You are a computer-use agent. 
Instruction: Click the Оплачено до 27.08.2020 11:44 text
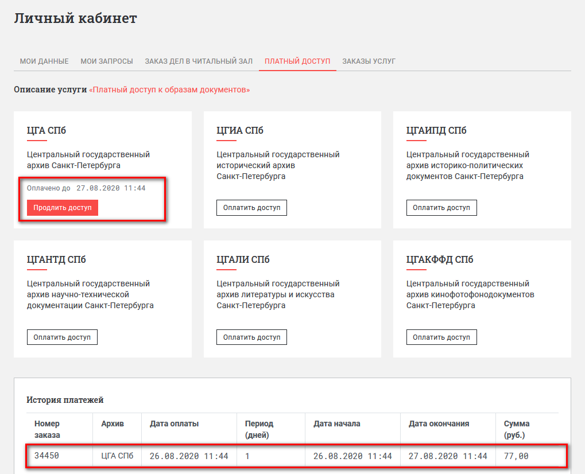86,188
